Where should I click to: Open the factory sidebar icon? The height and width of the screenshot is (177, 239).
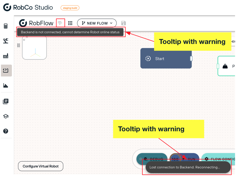[x=6, y=56]
